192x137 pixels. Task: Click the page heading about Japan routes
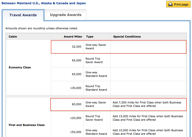(x=44, y=3)
